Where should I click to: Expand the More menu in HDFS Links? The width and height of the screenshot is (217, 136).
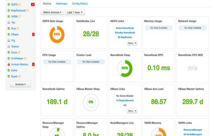[132, 43]
